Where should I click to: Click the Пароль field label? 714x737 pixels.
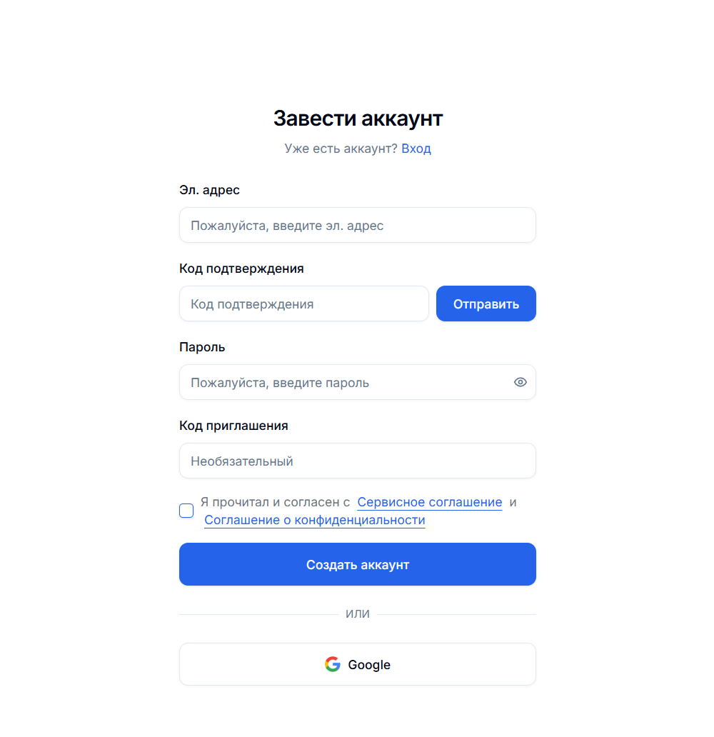click(x=202, y=347)
